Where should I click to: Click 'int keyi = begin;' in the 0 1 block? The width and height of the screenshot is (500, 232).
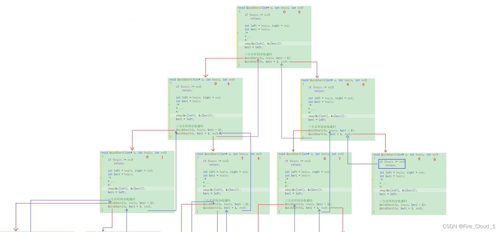120,174
